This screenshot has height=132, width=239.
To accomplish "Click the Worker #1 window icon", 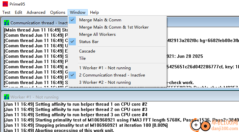I will [x=7, y=97].
